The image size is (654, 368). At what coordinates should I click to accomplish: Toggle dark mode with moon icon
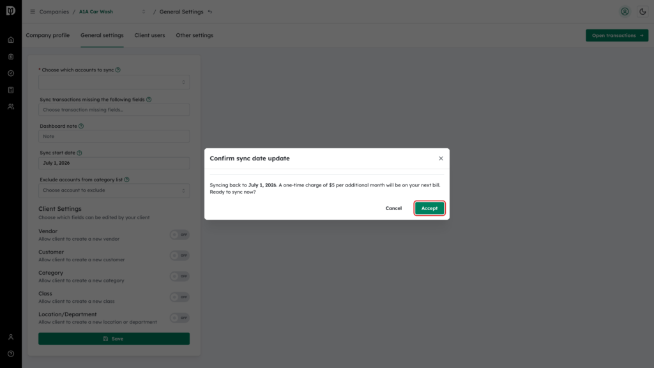(643, 11)
